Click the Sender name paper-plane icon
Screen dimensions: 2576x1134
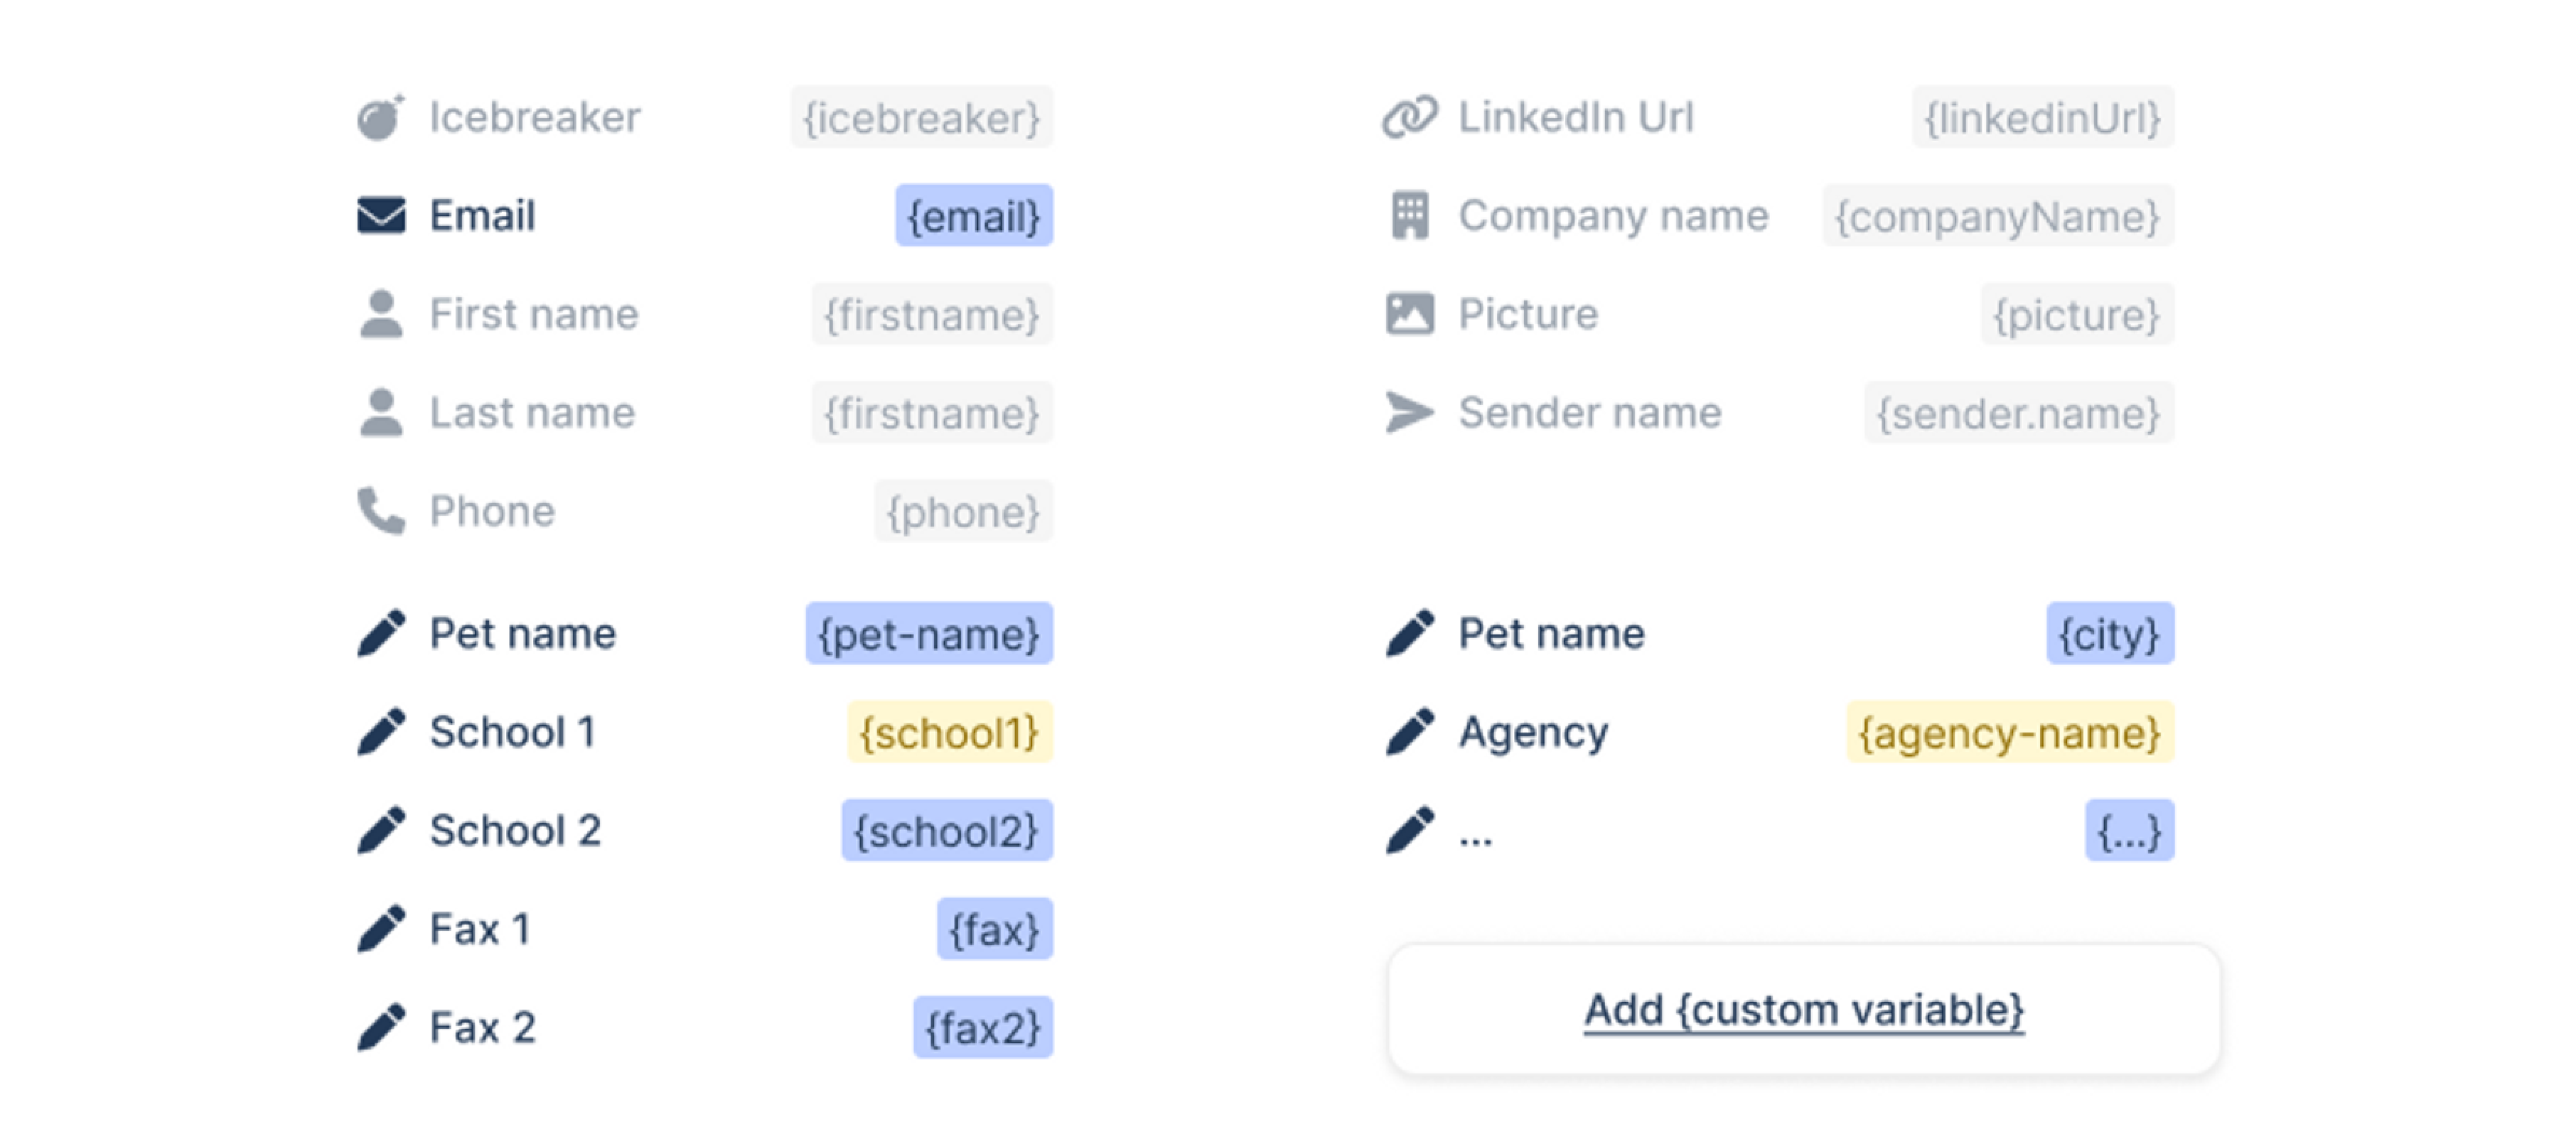click(1410, 412)
